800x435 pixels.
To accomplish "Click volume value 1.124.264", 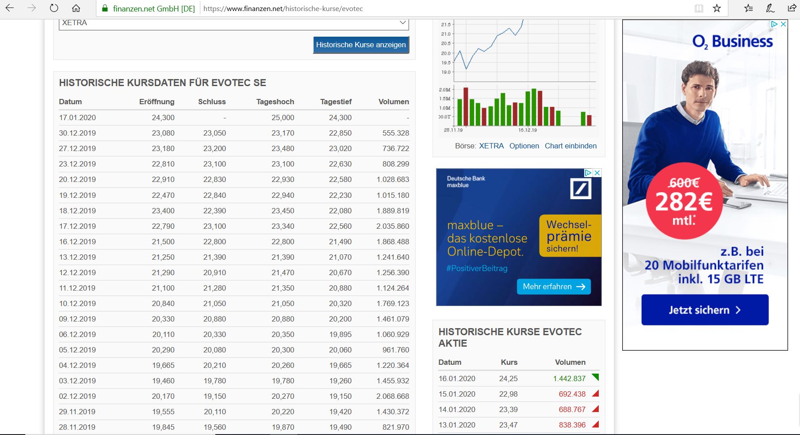I will point(393,288).
